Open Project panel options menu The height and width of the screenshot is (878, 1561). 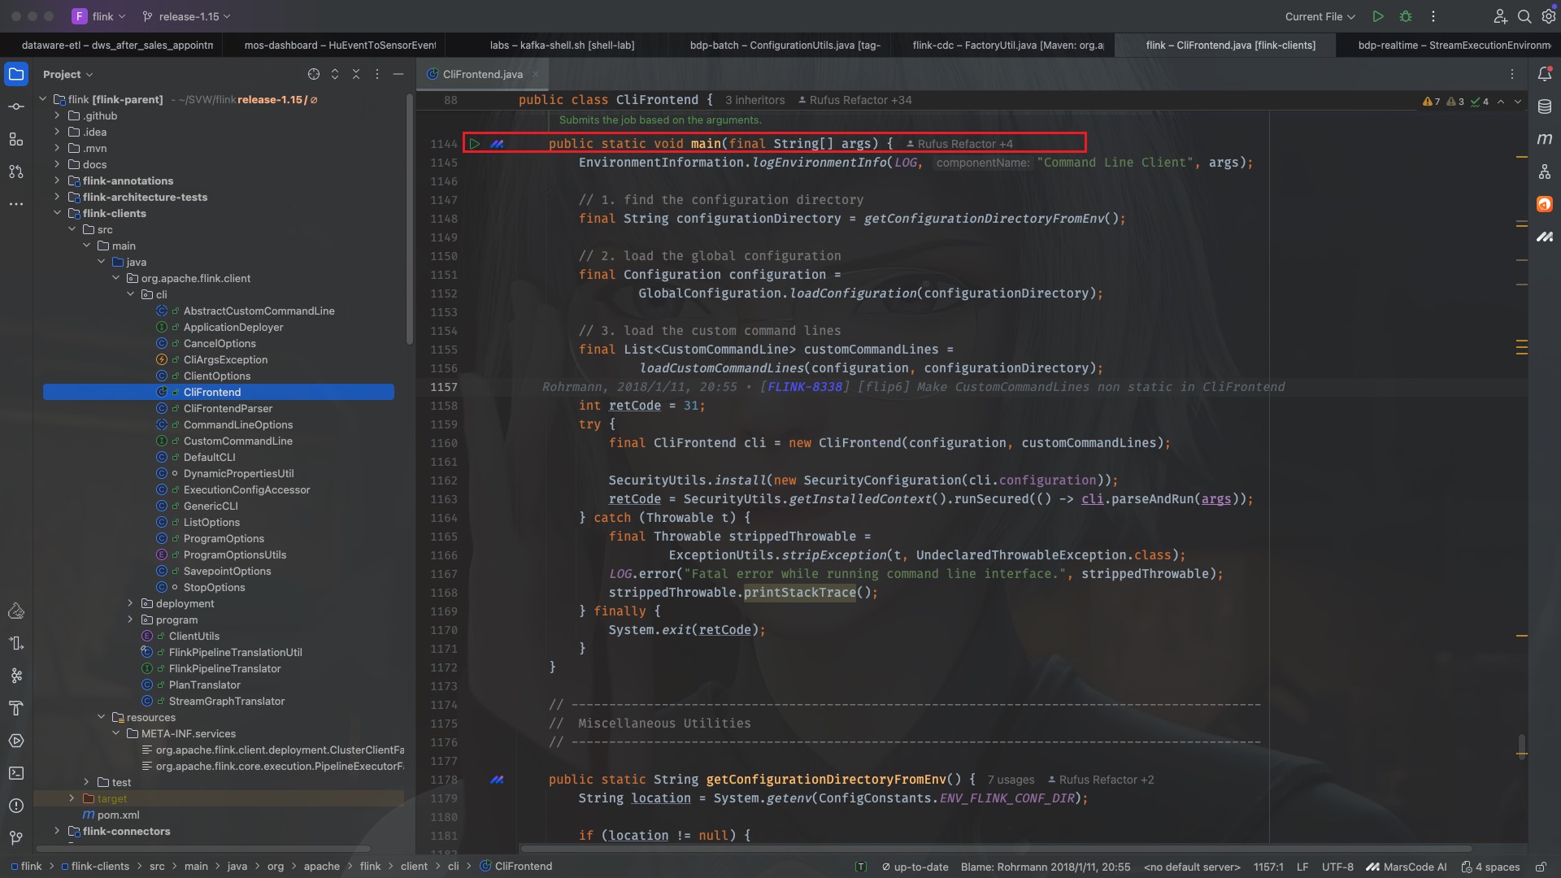(377, 74)
